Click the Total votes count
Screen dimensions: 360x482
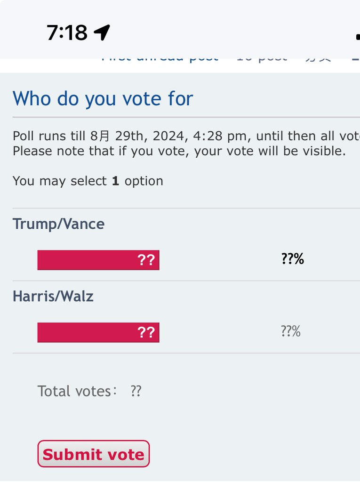[136, 391]
